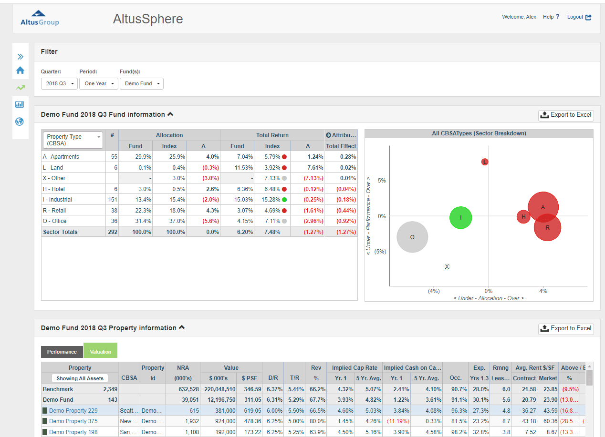The image size is (605, 437).
Task: Export Fund information to Excel
Action: 566,115
